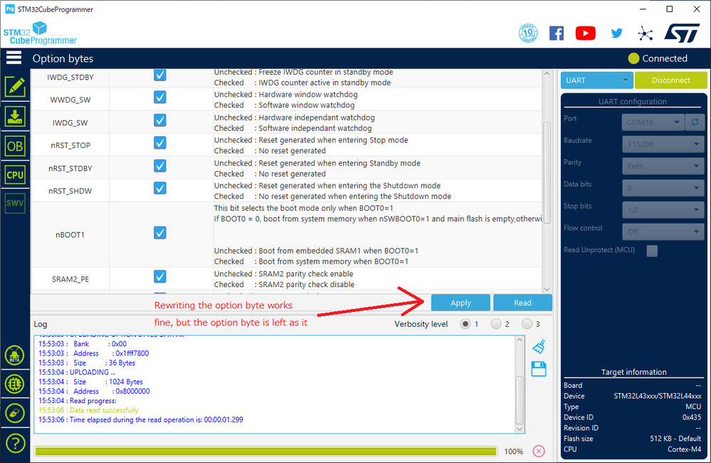Click the log line 'Address : 0x1fff7800'
The width and height of the screenshot is (711, 463).
93,353
